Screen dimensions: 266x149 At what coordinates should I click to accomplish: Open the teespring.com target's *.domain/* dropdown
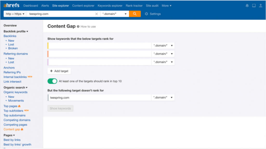(163, 97)
